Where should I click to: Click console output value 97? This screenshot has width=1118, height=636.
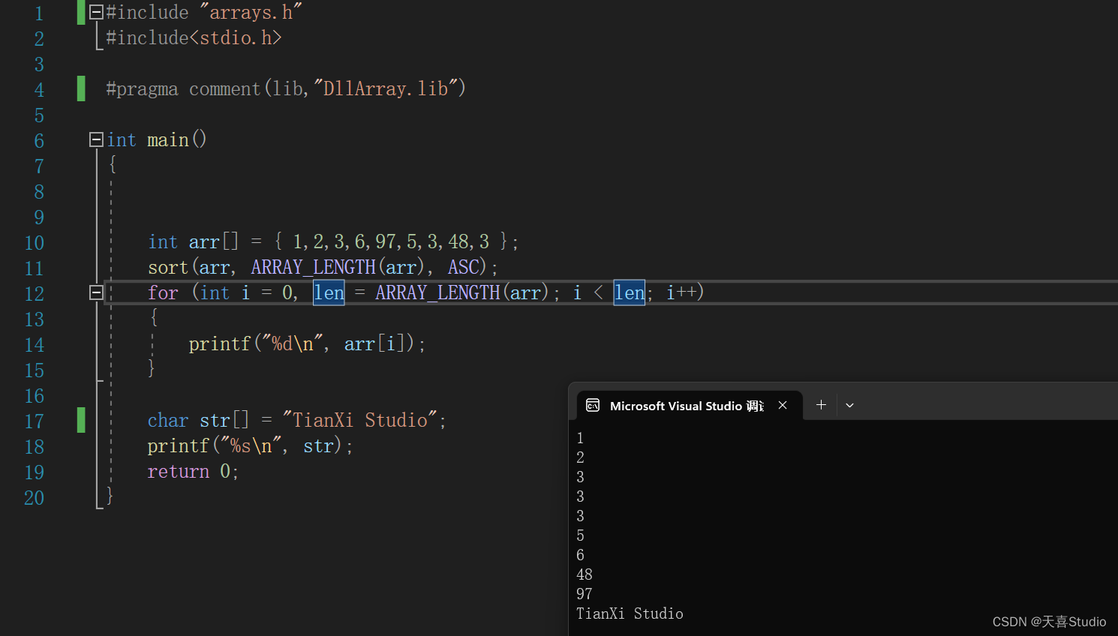585,594
